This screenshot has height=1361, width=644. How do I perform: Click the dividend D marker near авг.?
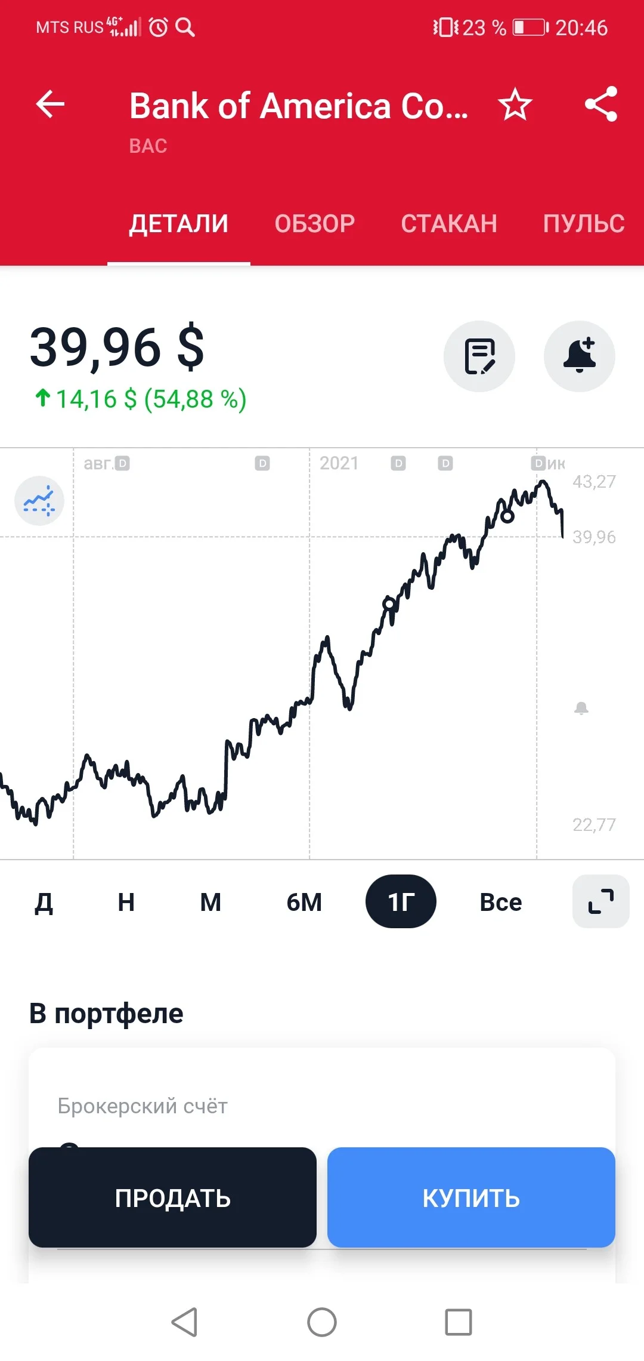[122, 463]
